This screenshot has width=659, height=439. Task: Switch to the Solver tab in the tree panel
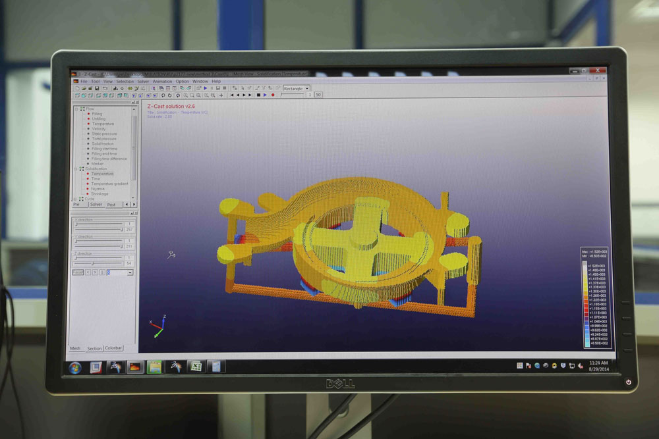pyautogui.click(x=96, y=205)
